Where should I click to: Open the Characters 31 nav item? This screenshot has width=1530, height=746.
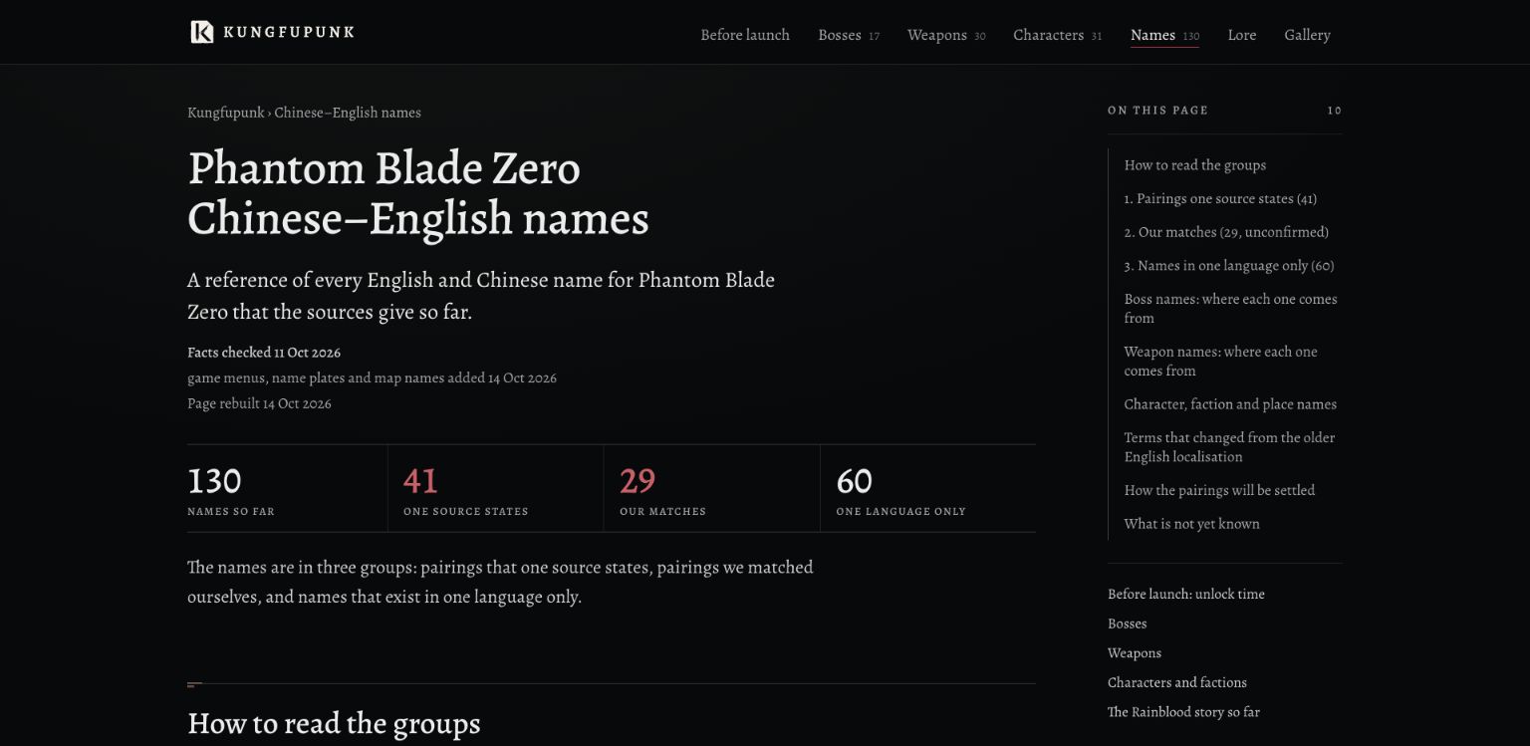pyautogui.click(x=1057, y=35)
